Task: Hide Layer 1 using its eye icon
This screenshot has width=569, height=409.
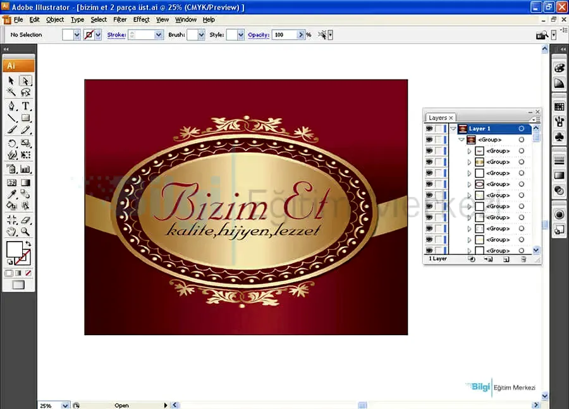Action: 429,129
